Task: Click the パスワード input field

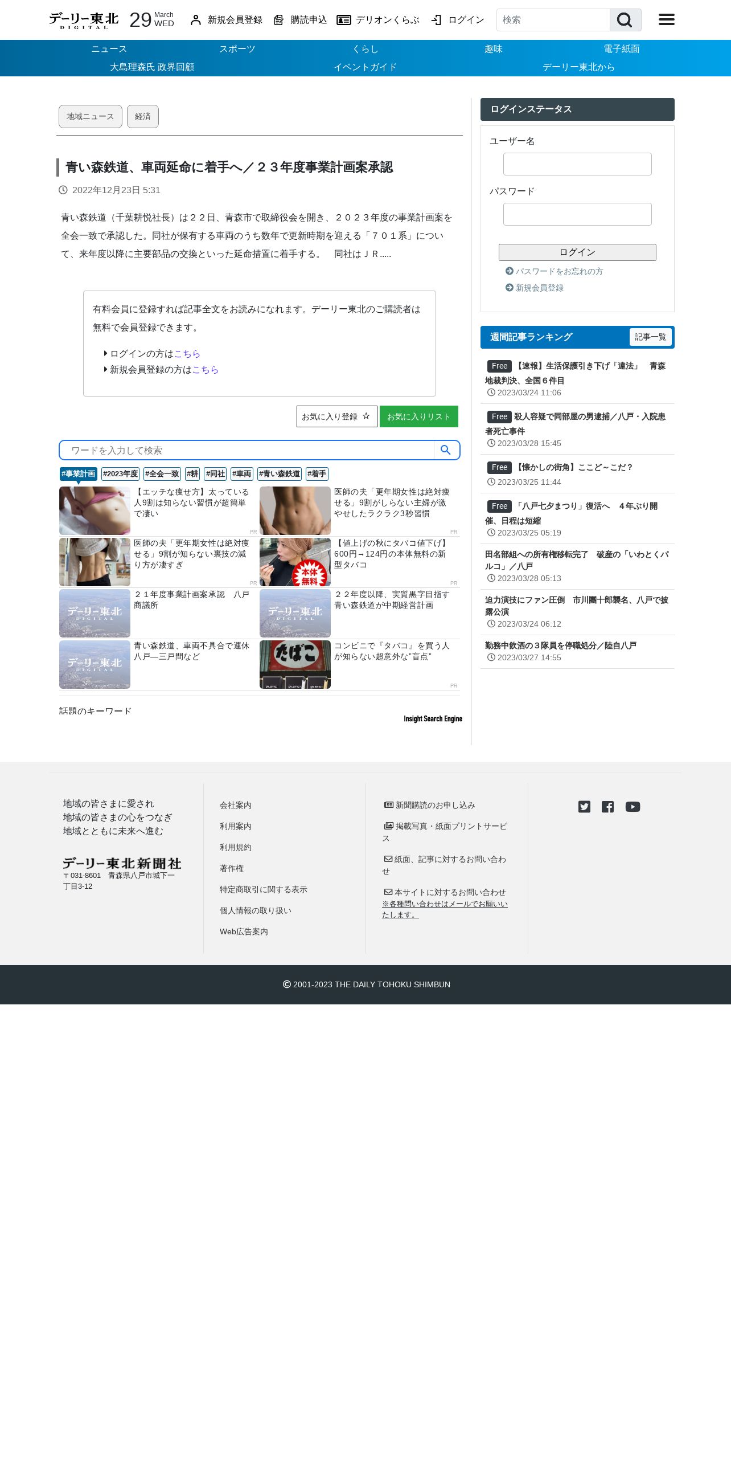Action: (x=577, y=214)
